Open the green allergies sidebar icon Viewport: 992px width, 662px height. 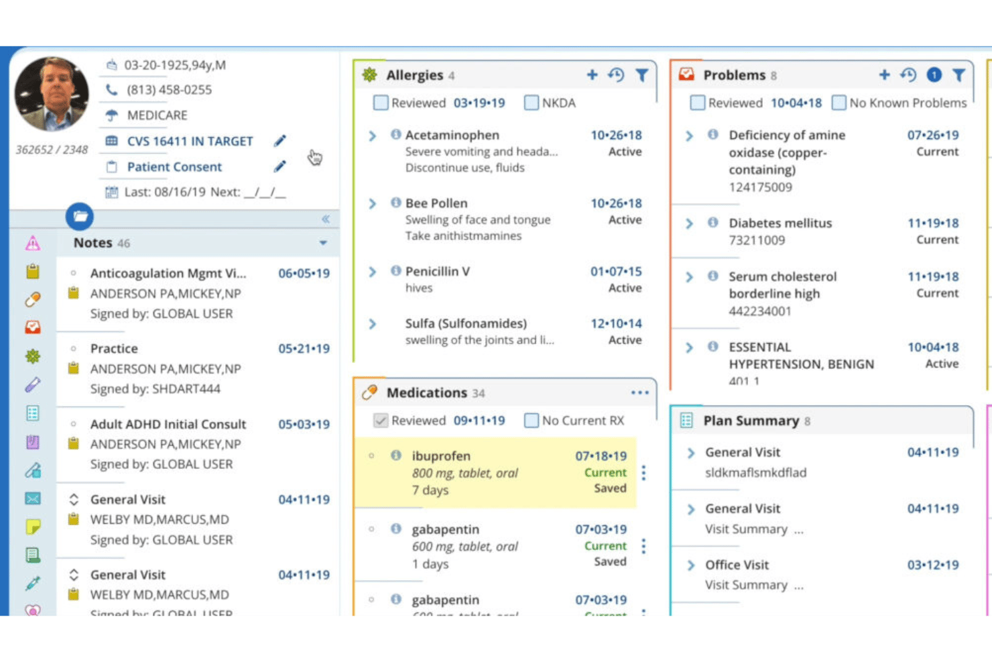pos(32,356)
